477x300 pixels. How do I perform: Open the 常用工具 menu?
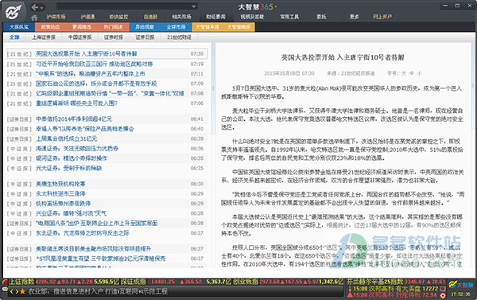click(289, 17)
